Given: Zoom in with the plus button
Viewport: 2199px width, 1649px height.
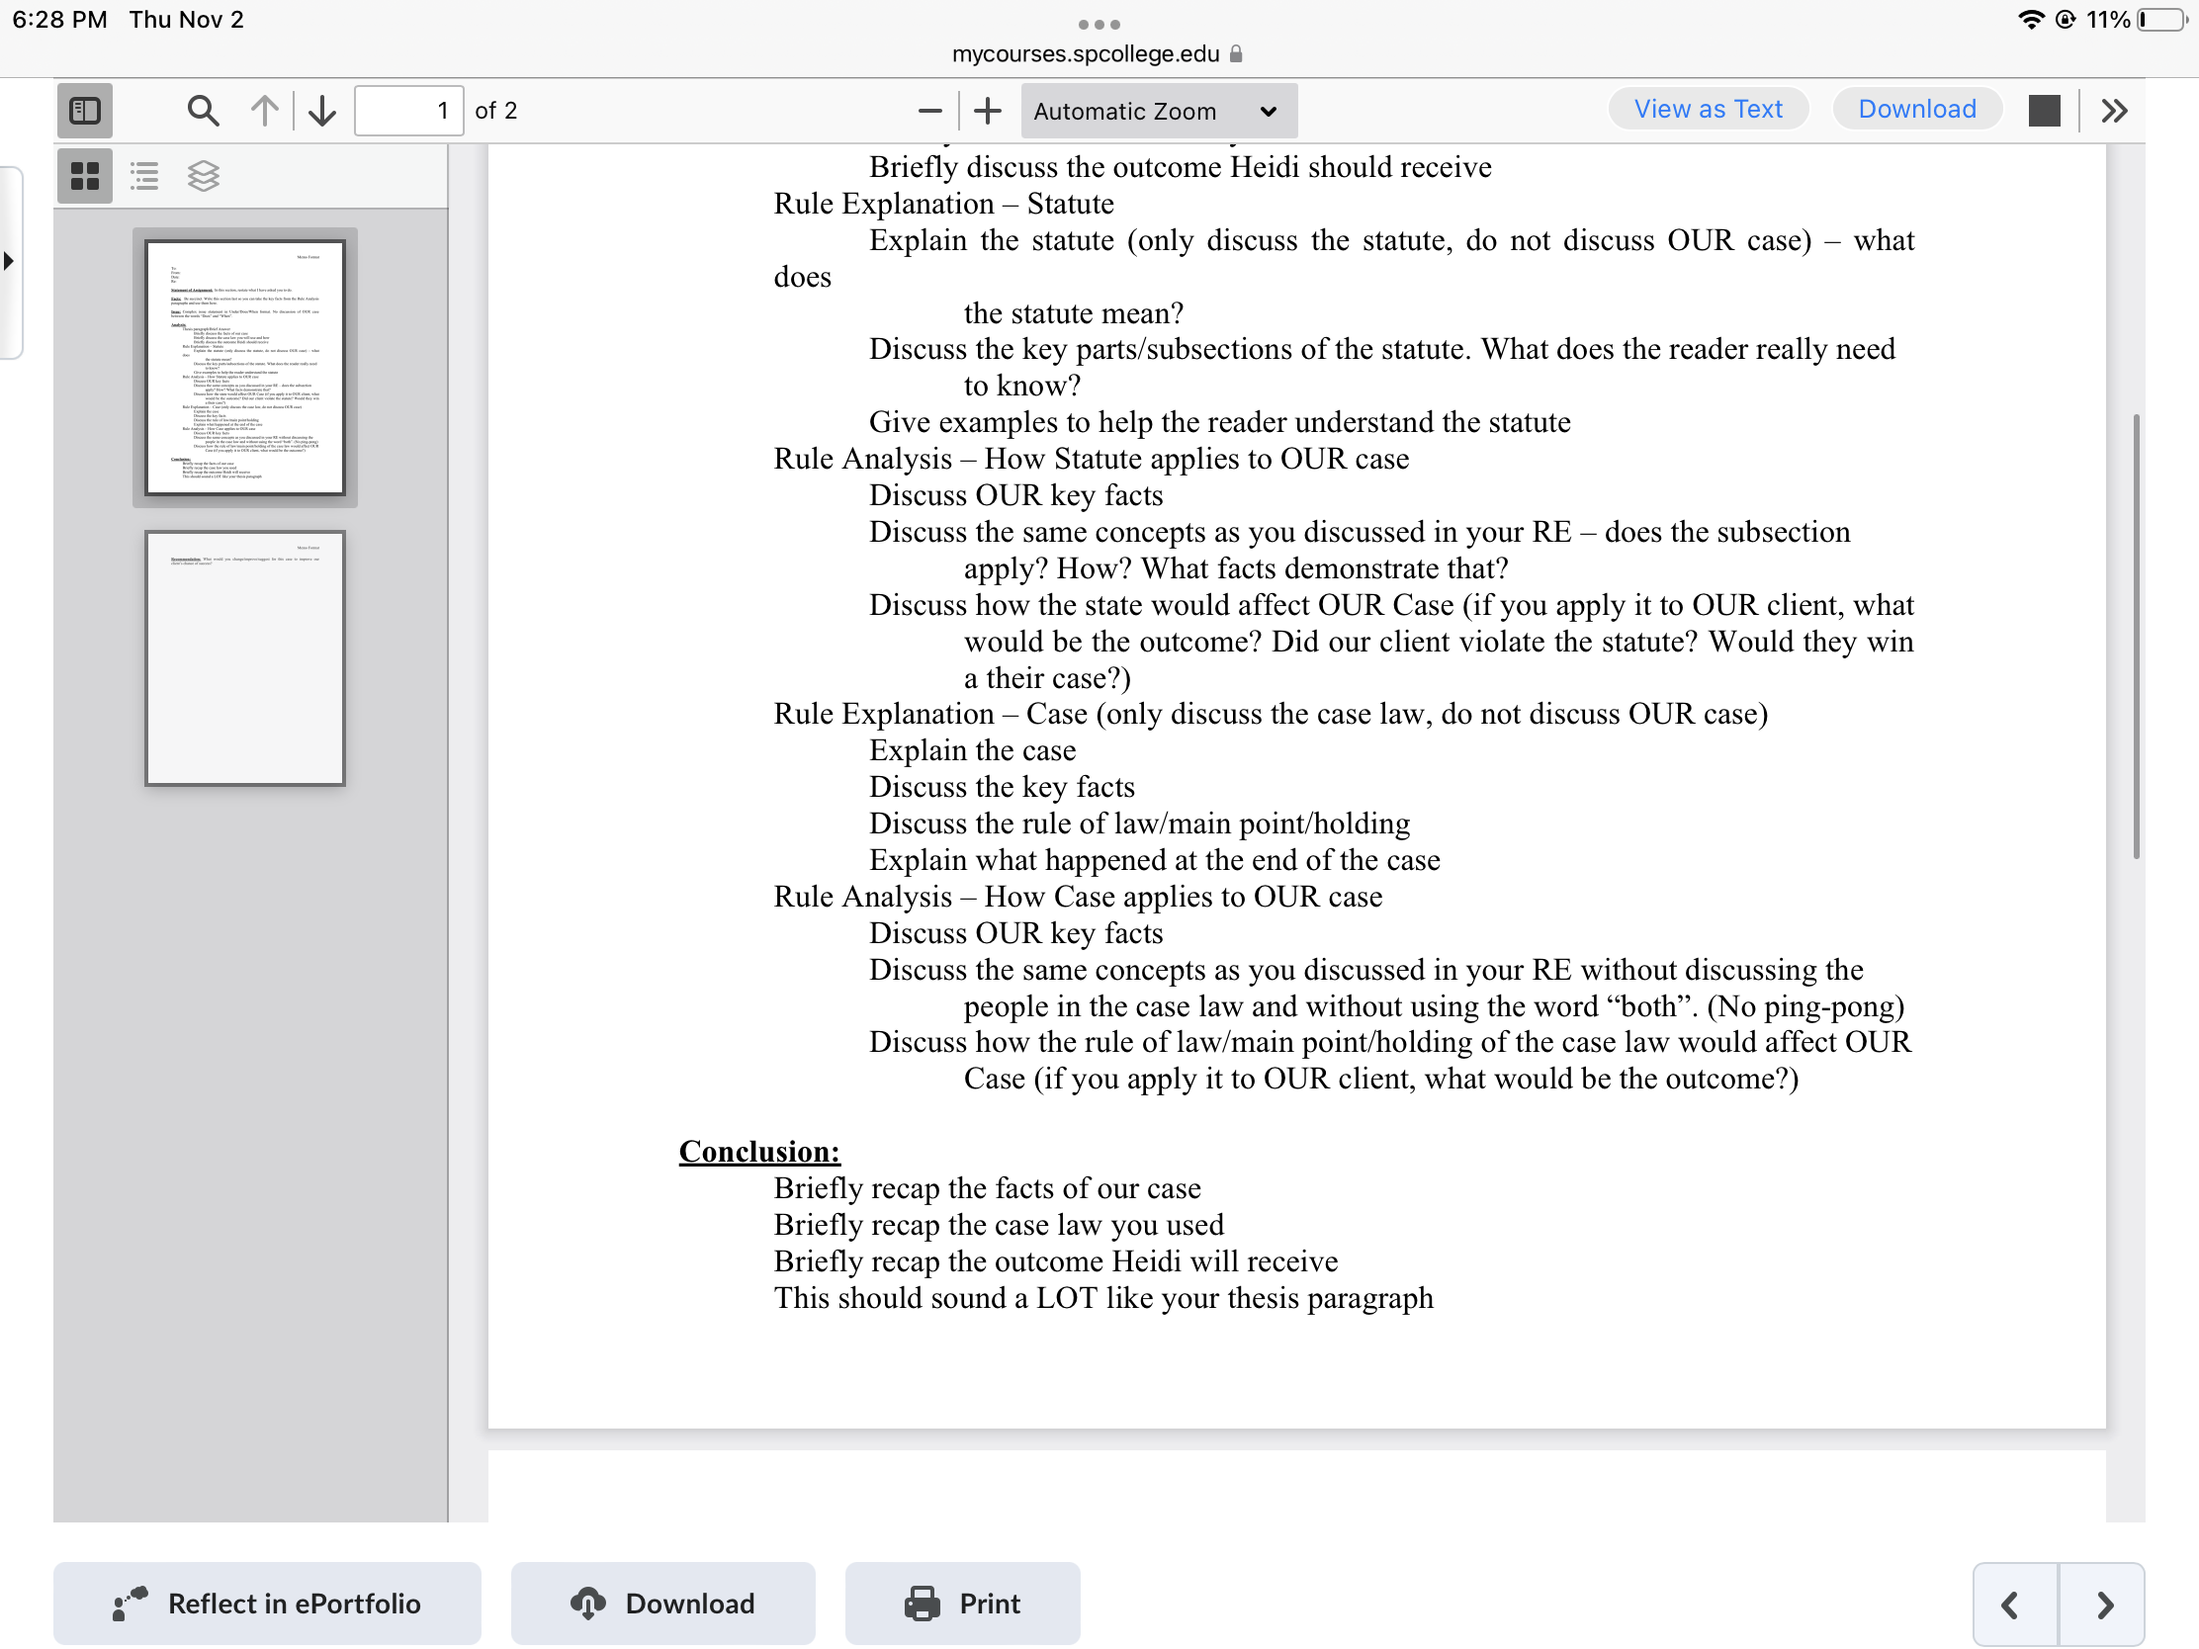Looking at the screenshot, I should (x=987, y=111).
